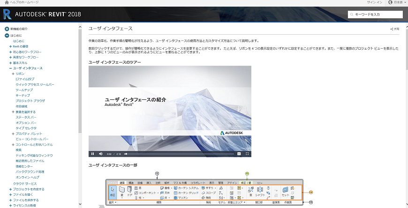Click the navigation tree vertical scrollbar
Viewport: 408px width, 208px height.
click(80, 81)
